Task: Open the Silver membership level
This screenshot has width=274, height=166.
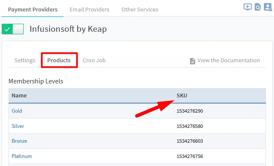Action: pyautogui.click(x=18, y=126)
